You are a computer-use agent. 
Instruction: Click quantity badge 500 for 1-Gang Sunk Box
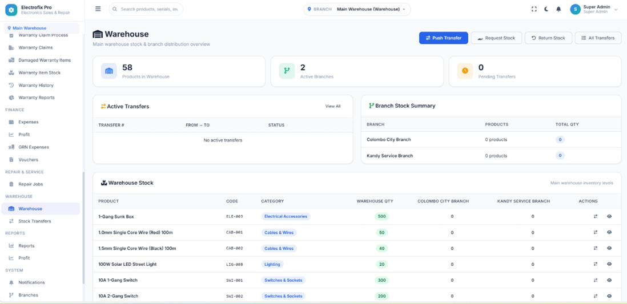(x=381, y=216)
